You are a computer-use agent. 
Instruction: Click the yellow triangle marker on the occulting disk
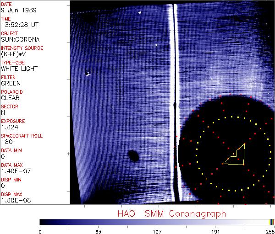tap(236, 155)
